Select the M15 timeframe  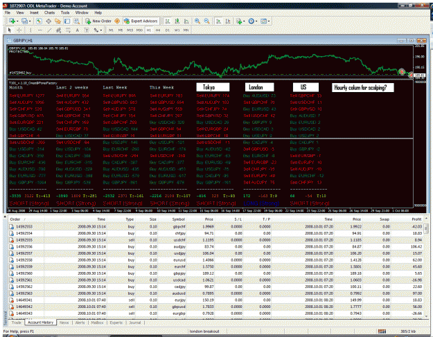click(x=130, y=30)
